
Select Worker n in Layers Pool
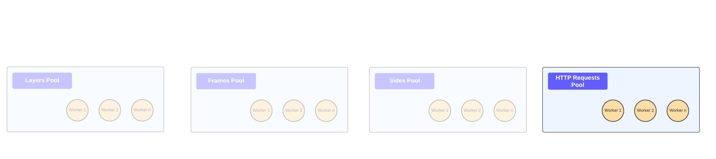pyautogui.click(x=142, y=110)
